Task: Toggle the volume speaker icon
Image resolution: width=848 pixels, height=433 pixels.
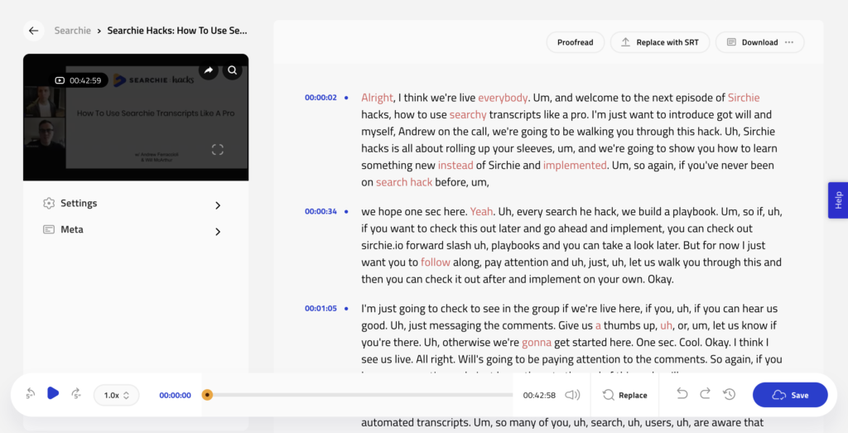Action: (572, 395)
